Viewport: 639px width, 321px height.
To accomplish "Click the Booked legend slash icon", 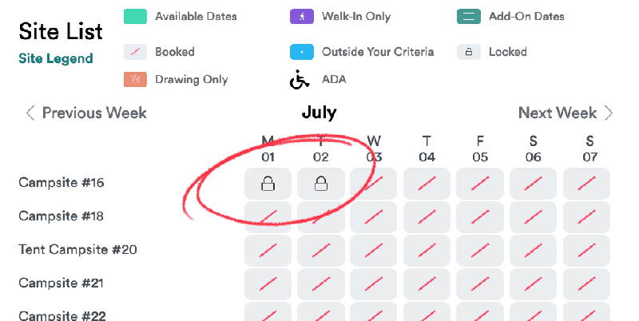I will coord(135,52).
